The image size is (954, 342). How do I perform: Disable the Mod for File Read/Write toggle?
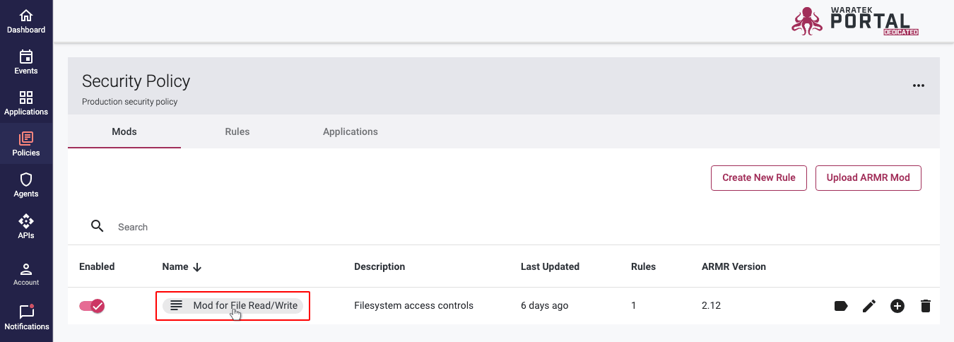point(92,306)
